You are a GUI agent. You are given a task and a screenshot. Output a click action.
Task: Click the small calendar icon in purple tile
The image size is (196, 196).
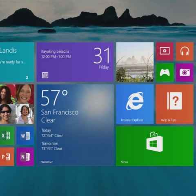point(45,75)
